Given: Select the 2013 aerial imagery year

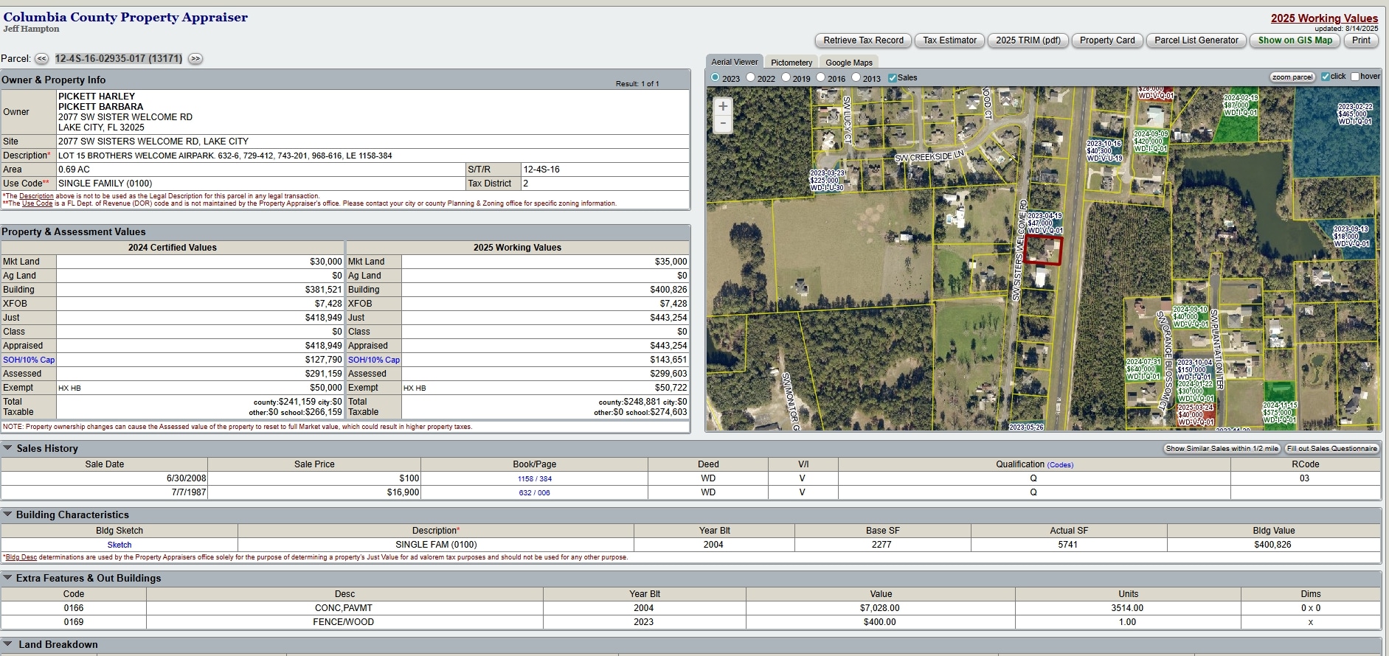Looking at the screenshot, I should (856, 77).
